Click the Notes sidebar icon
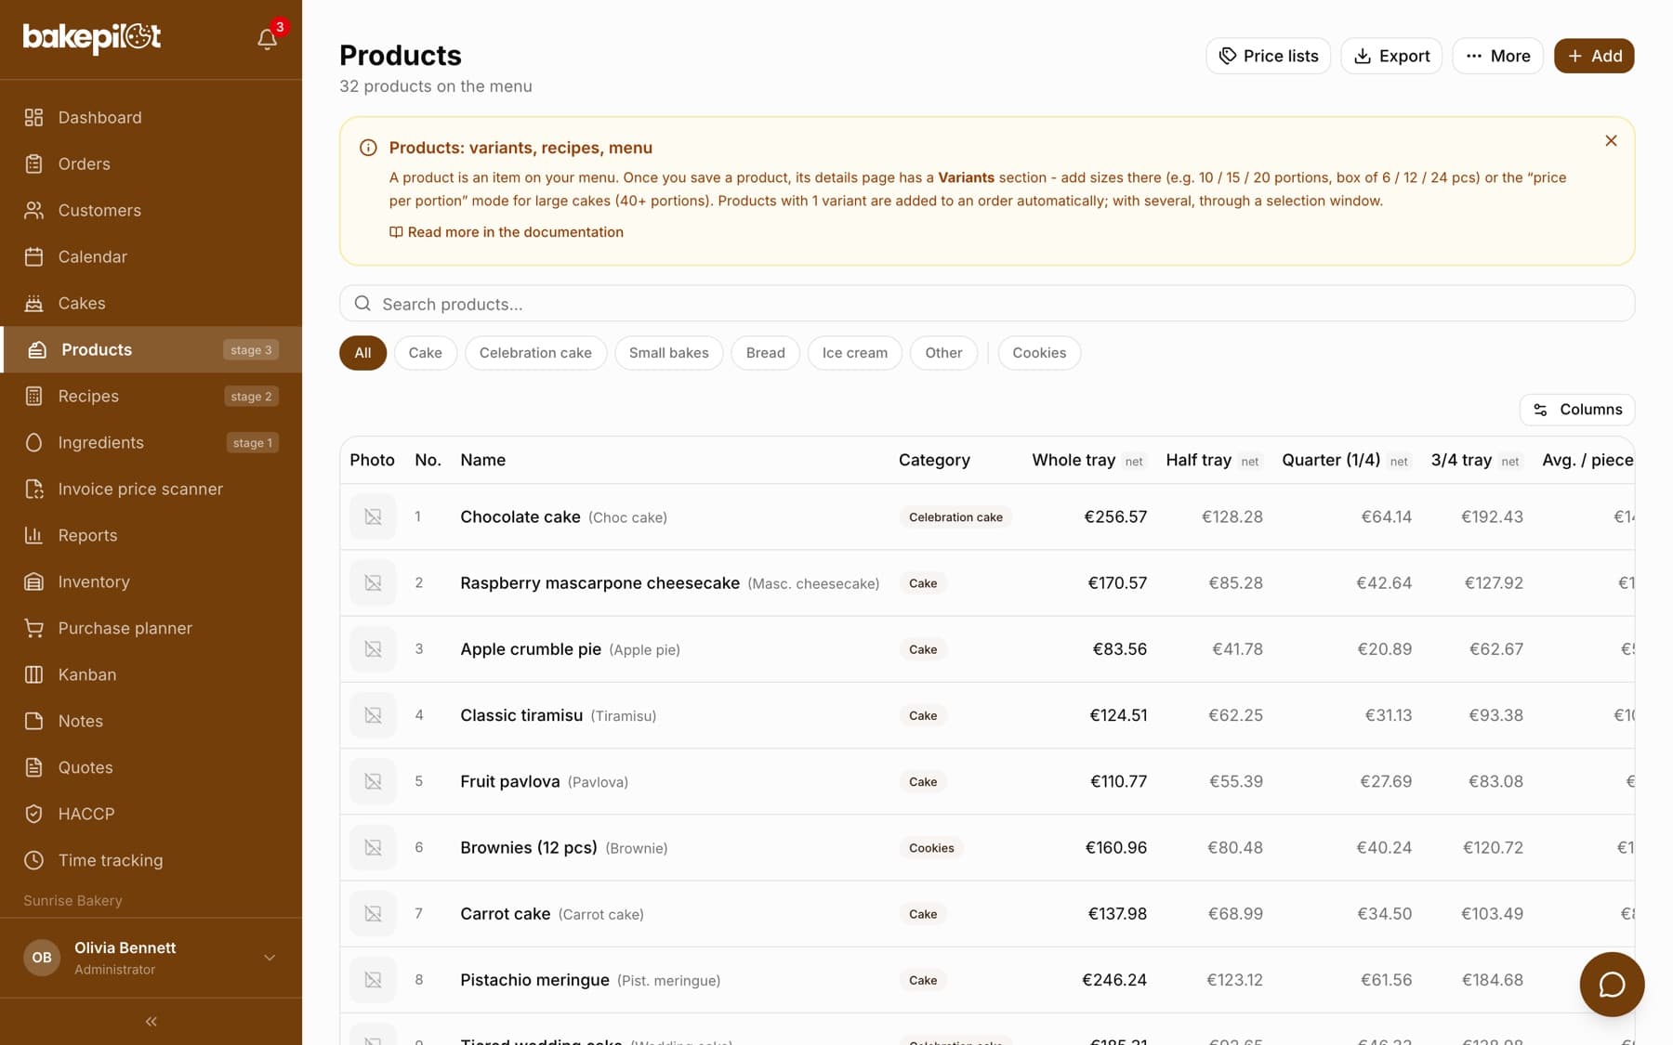This screenshot has width=1673, height=1045. pyautogui.click(x=33, y=721)
